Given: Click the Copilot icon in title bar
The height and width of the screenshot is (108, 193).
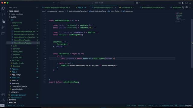Looking at the screenshot, I should (x=137, y=3).
